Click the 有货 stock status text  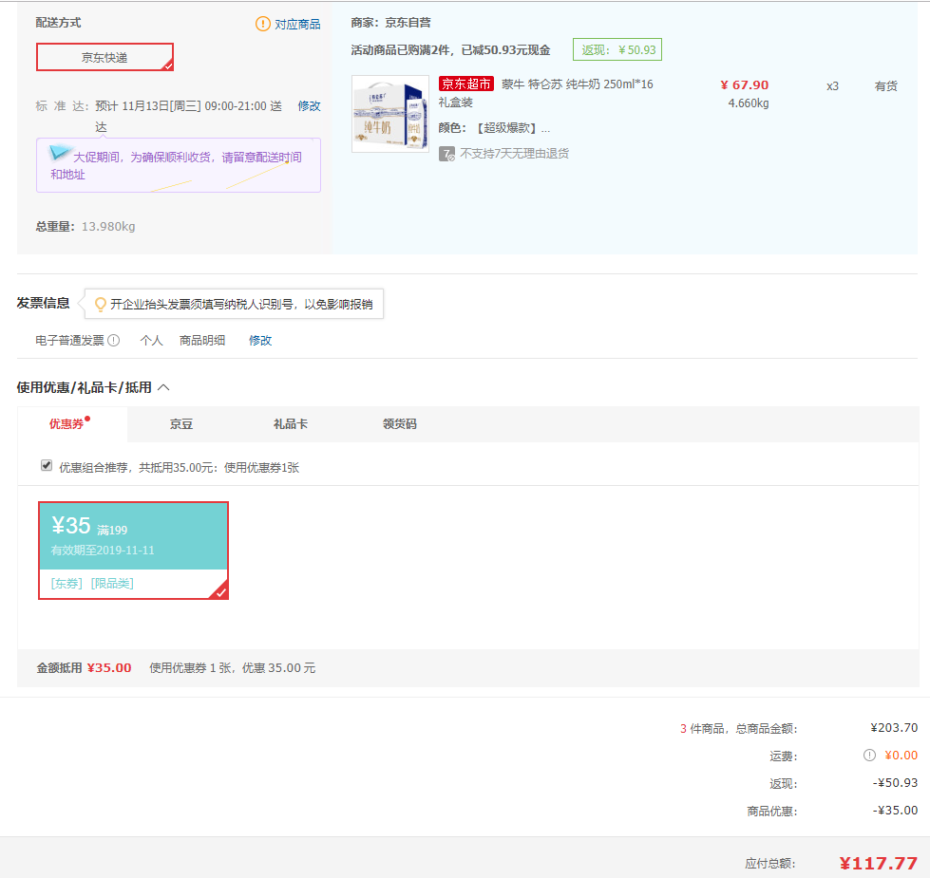pyautogui.click(x=886, y=86)
